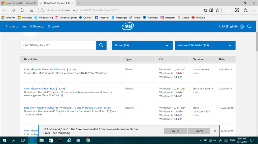Pause the win64_154516.4627.exe download
Viewport: 258px width, 144px height.
pyautogui.click(x=175, y=131)
